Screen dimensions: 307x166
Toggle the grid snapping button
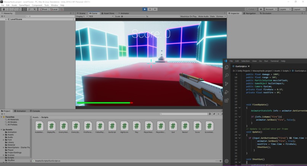point(61,9)
